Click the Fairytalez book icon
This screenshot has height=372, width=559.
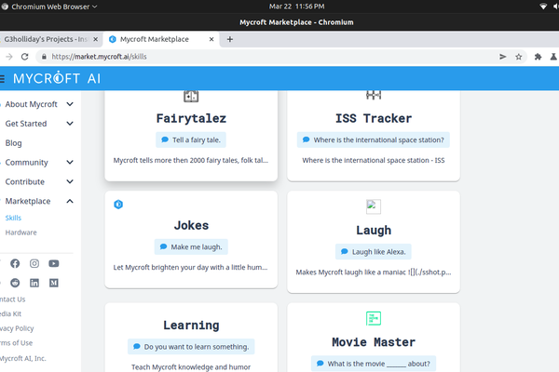point(191,96)
